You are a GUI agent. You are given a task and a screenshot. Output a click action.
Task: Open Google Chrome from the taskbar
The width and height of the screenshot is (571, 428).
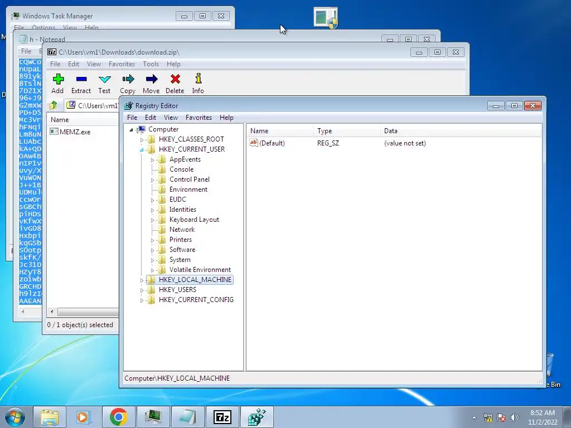tap(118, 417)
